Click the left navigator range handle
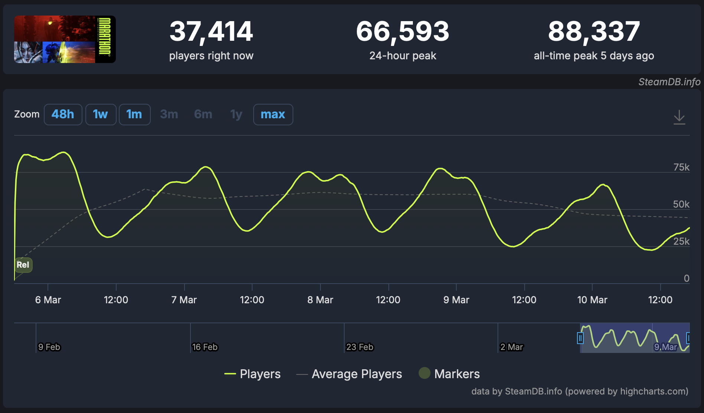 pyautogui.click(x=580, y=338)
